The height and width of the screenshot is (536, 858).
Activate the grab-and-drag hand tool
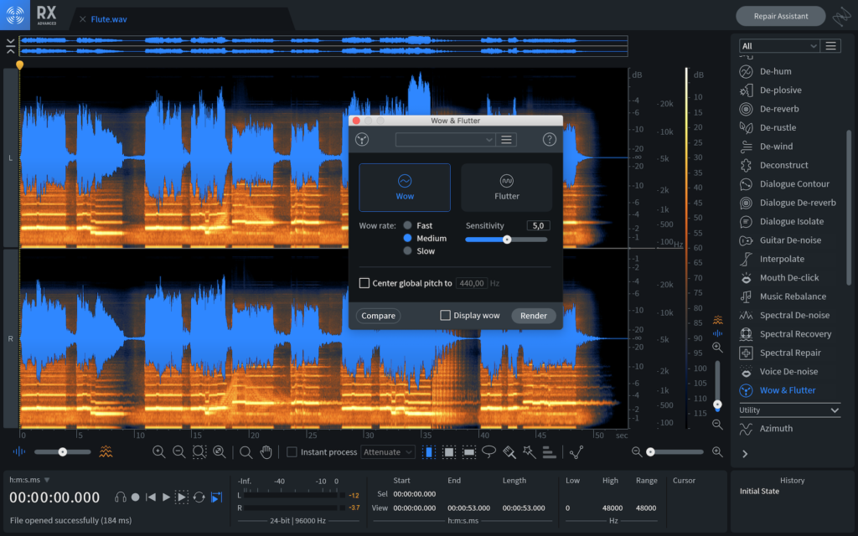(x=266, y=452)
